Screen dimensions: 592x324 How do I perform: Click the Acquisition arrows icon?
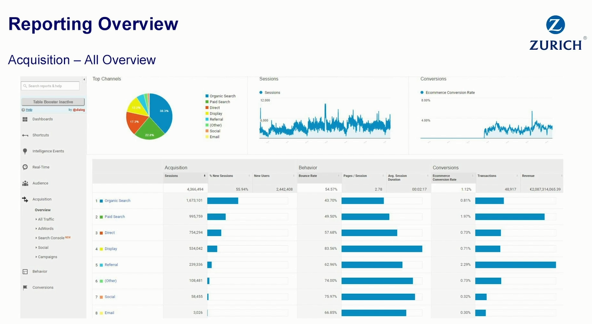click(25, 199)
